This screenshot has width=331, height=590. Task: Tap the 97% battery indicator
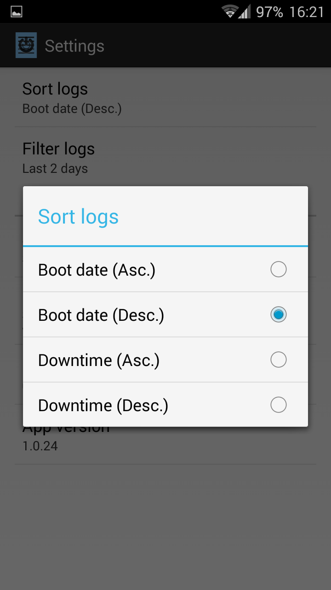(x=269, y=12)
